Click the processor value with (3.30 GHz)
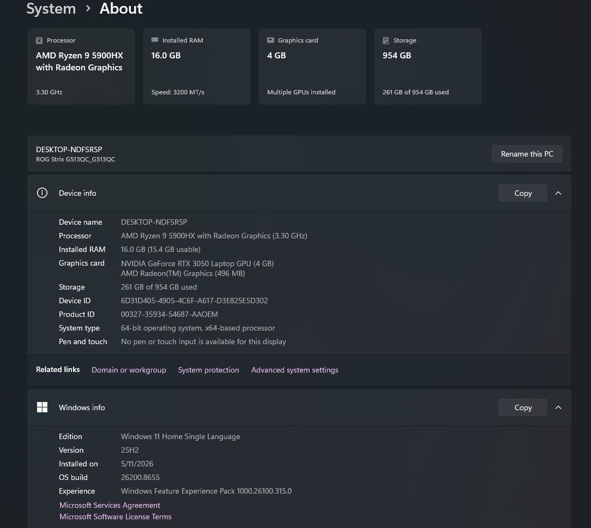Viewport: 591px width, 528px height. click(x=214, y=236)
